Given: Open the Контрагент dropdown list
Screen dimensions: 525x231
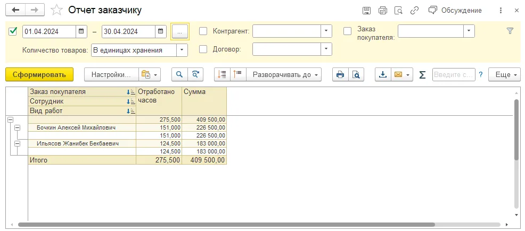Looking at the screenshot, I should coord(326,31).
